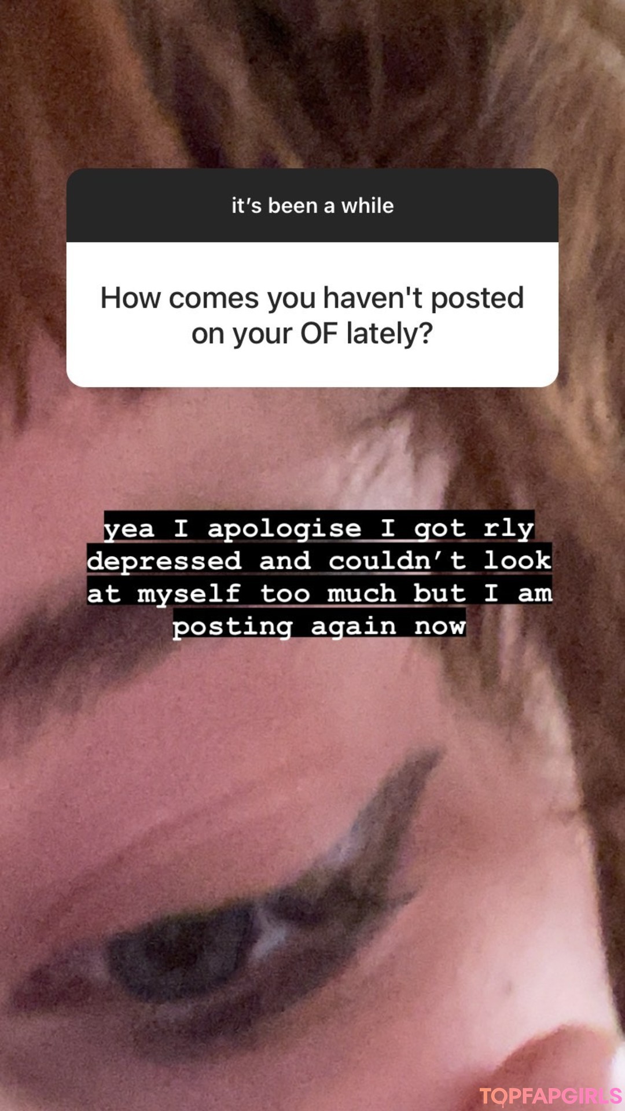Tap the caption line "depressed and couldn't look"
The image size is (625, 1111).
(x=319, y=560)
